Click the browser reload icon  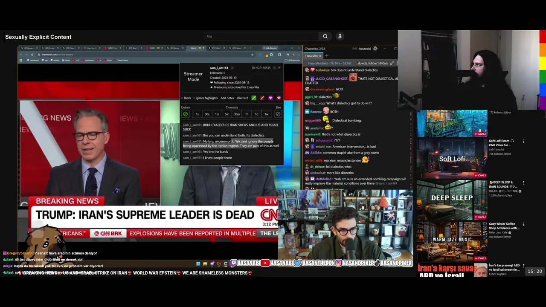[x=32, y=55]
